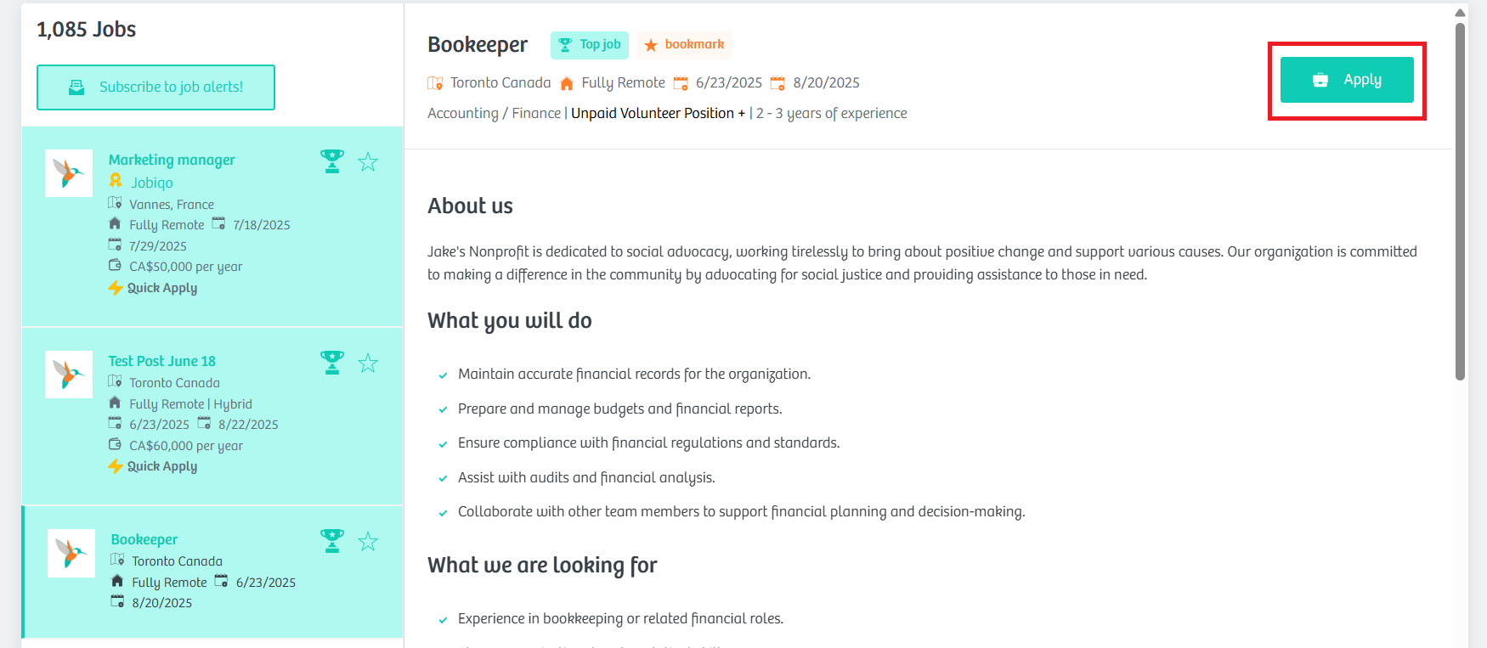The width and height of the screenshot is (1487, 648).
Task: Open the Test Post June 18 listing
Action: point(161,361)
